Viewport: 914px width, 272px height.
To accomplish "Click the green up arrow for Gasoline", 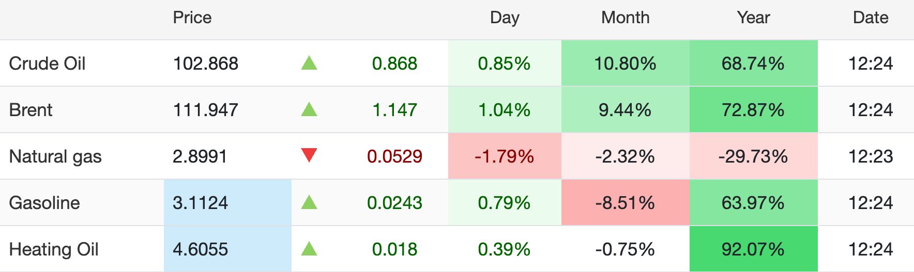I will point(309,202).
